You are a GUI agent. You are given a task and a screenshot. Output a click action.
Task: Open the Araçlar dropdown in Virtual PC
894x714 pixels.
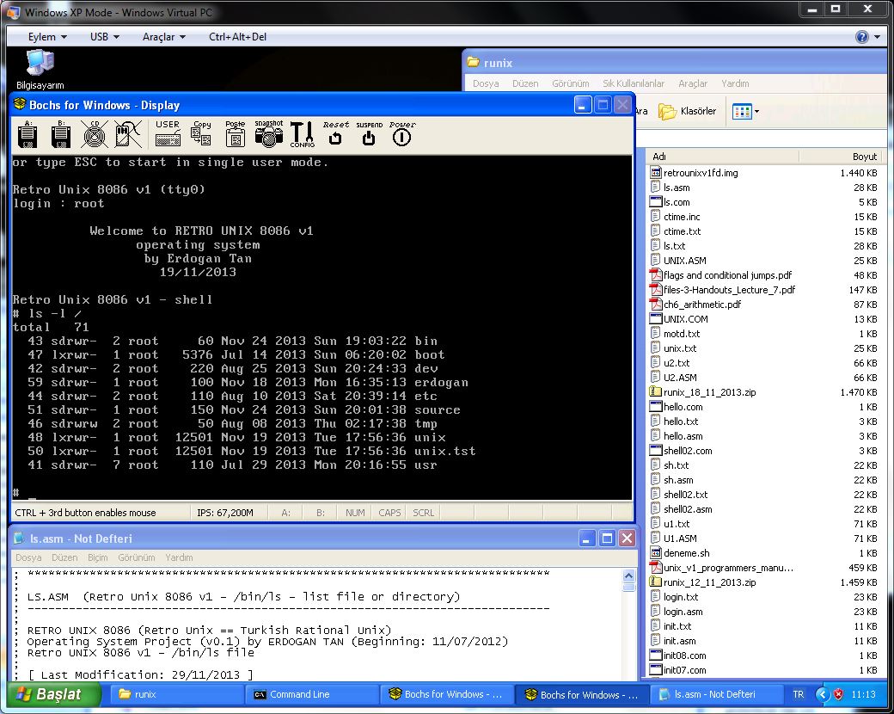pyautogui.click(x=164, y=36)
